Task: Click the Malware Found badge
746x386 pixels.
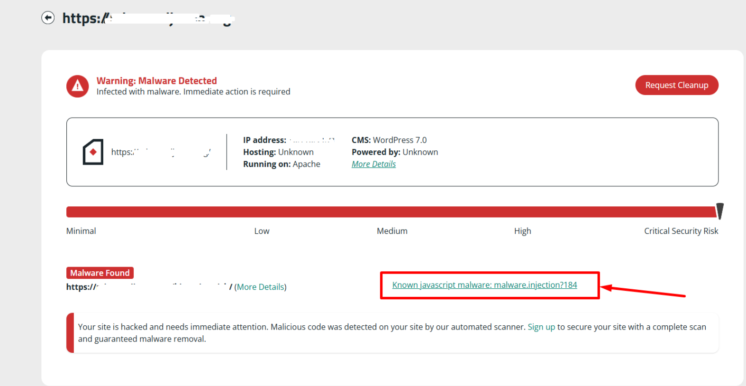Action: (100, 273)
